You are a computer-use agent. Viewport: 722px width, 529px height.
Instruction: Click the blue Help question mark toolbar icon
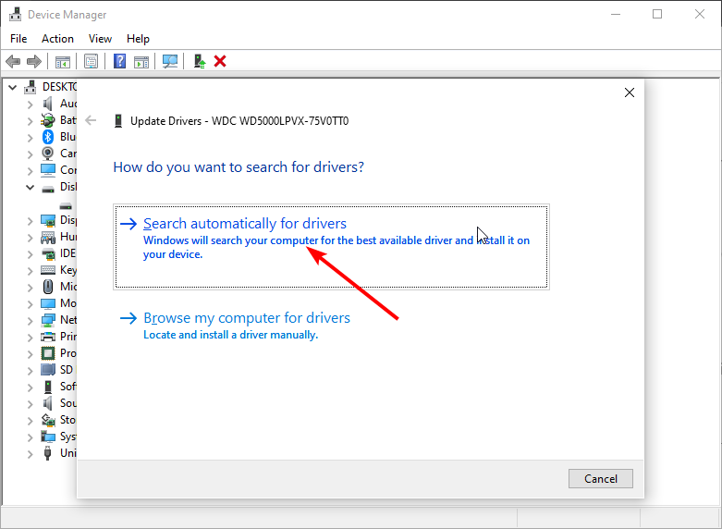120,61
